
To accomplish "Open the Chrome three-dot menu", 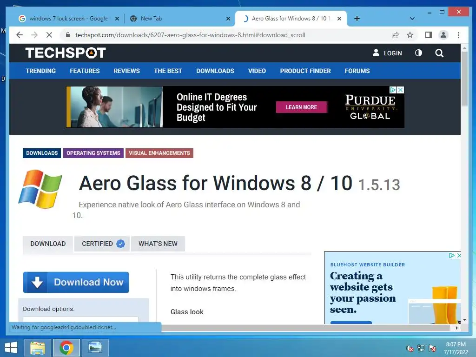I will coord(458,35).
